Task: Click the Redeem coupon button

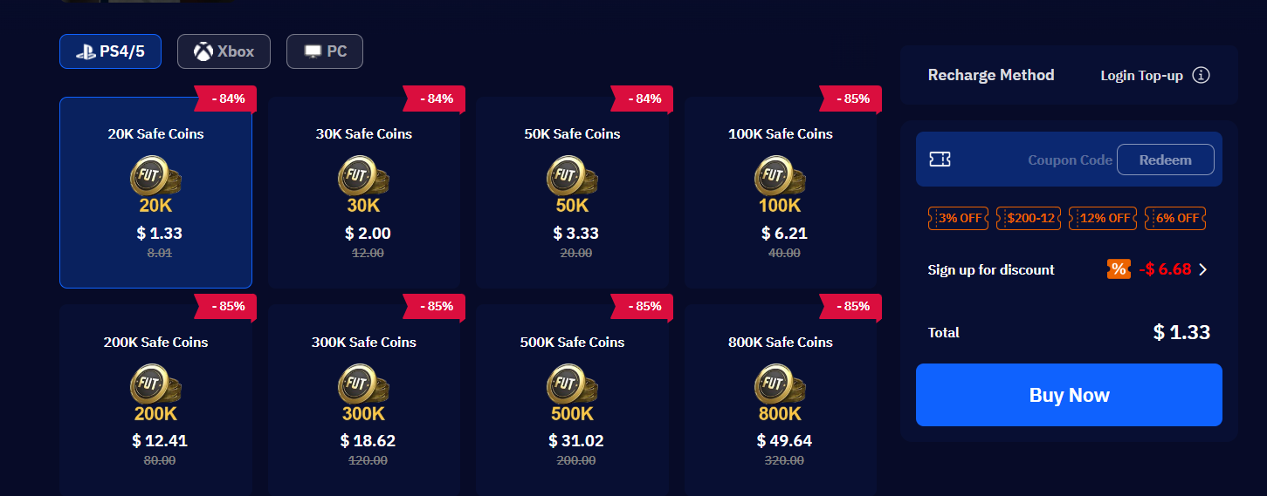Action: click(1165, 160)
